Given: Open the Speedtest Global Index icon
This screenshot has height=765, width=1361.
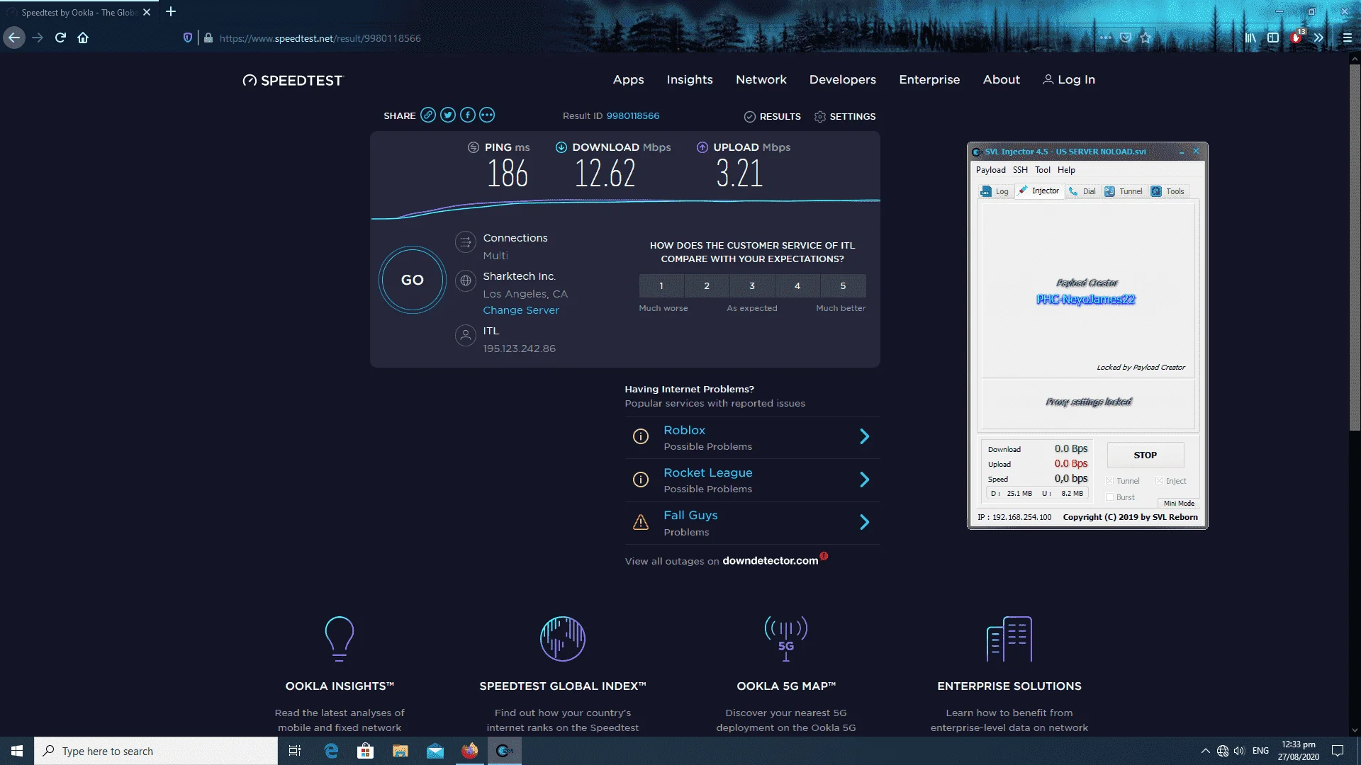Looking at the screenshot, I should point(563,639).
